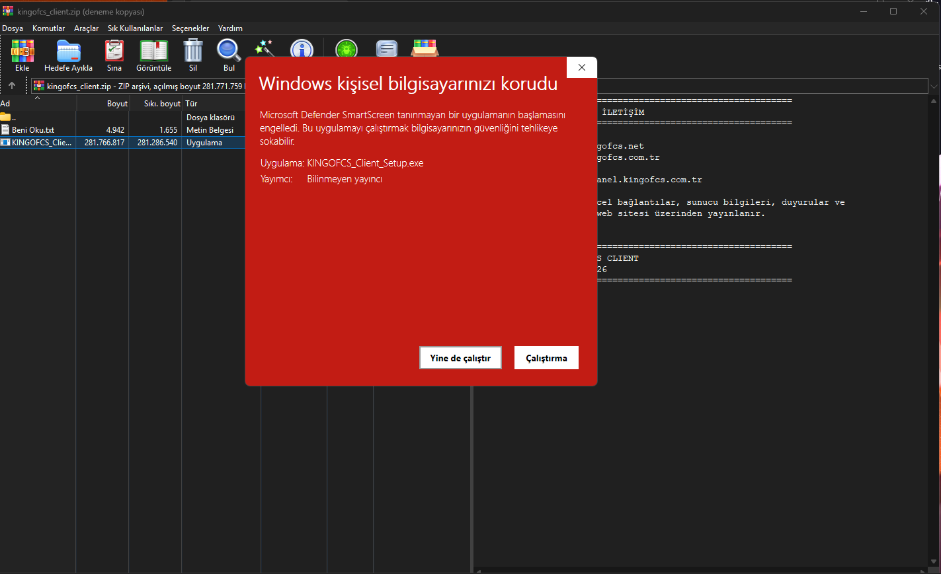Viewport: 941px width, 574px height.
Task: Click the Beni Oku.txt file icon
Action: click(x=5, y=129)
